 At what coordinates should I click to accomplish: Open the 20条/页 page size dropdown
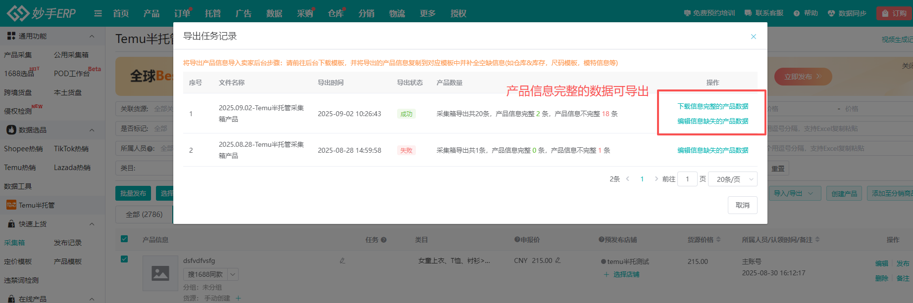pyautogui.click(x=733, y=179)
